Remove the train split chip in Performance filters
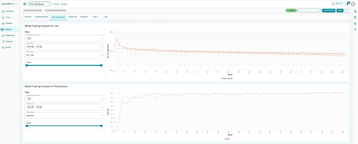This screenshot has width=358, height=144. pos(32,107)
